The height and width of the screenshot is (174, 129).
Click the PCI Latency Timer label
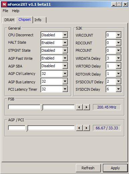click(x=22, y=89)
